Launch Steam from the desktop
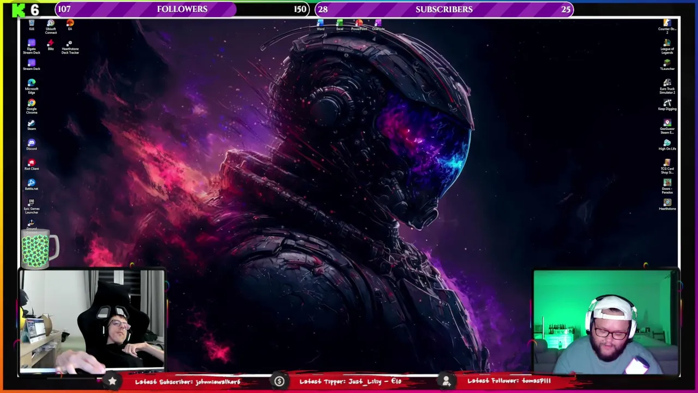The width and height of the screenshot is (698, 393). click(x=32, y=124)
